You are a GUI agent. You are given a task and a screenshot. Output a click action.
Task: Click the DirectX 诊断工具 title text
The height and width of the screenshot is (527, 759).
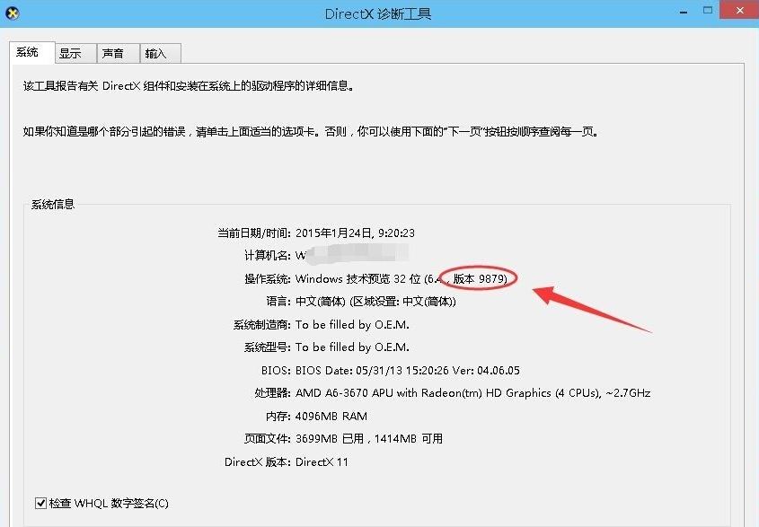(379, 13)
